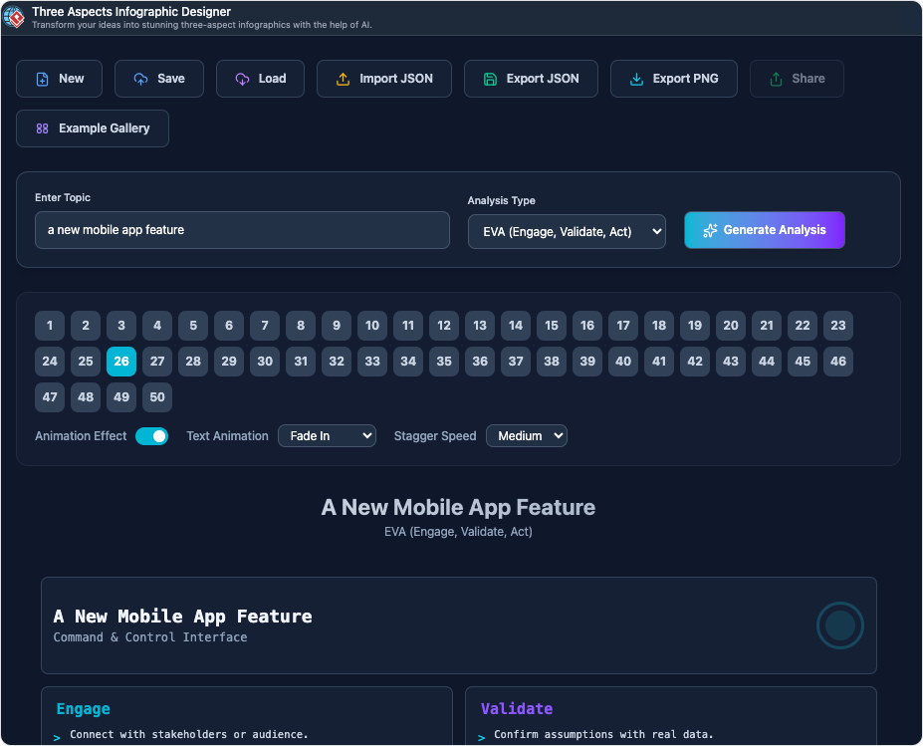Click the Share button

pyautogui.click(x=797, y=79)
